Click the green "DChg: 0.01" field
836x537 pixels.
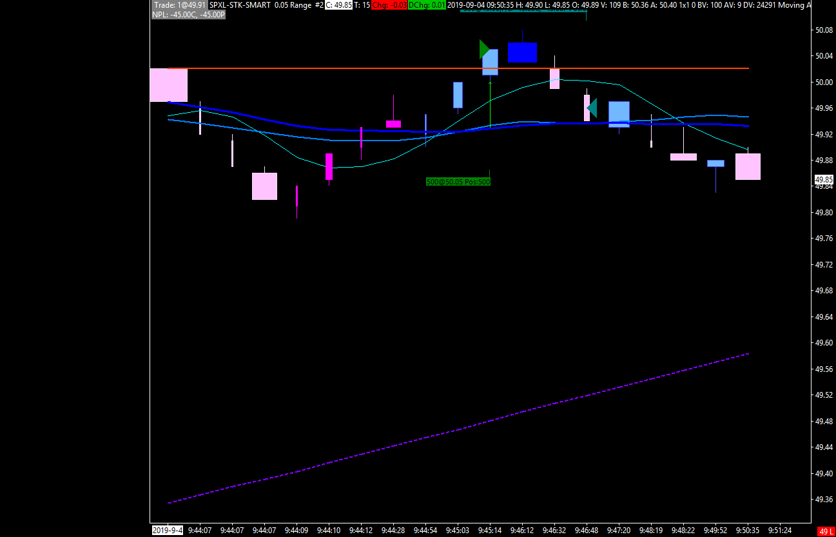tap(427, 5)
